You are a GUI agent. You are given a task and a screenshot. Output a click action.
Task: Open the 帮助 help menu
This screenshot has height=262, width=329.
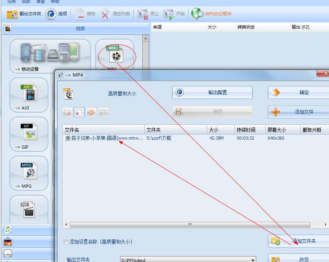pos(55,2)
